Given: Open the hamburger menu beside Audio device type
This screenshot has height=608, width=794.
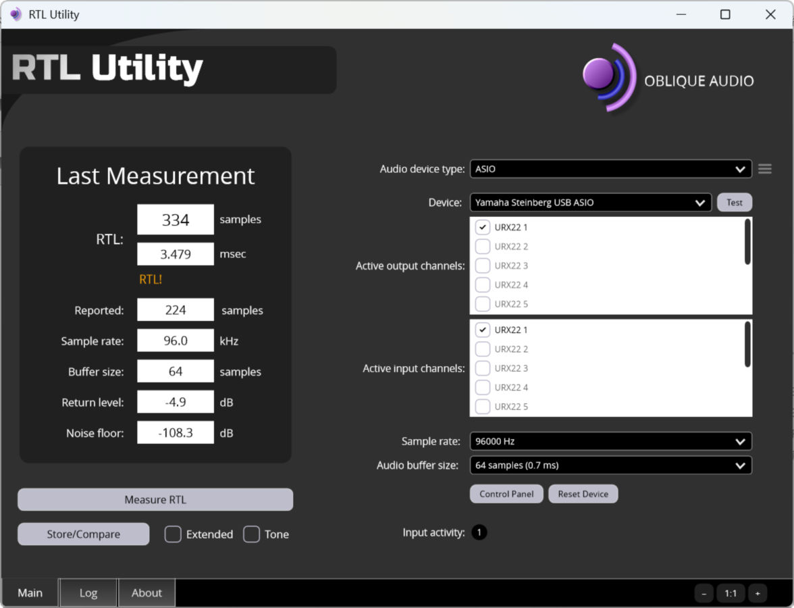Looking at the screenshot, I should [764, 169].
